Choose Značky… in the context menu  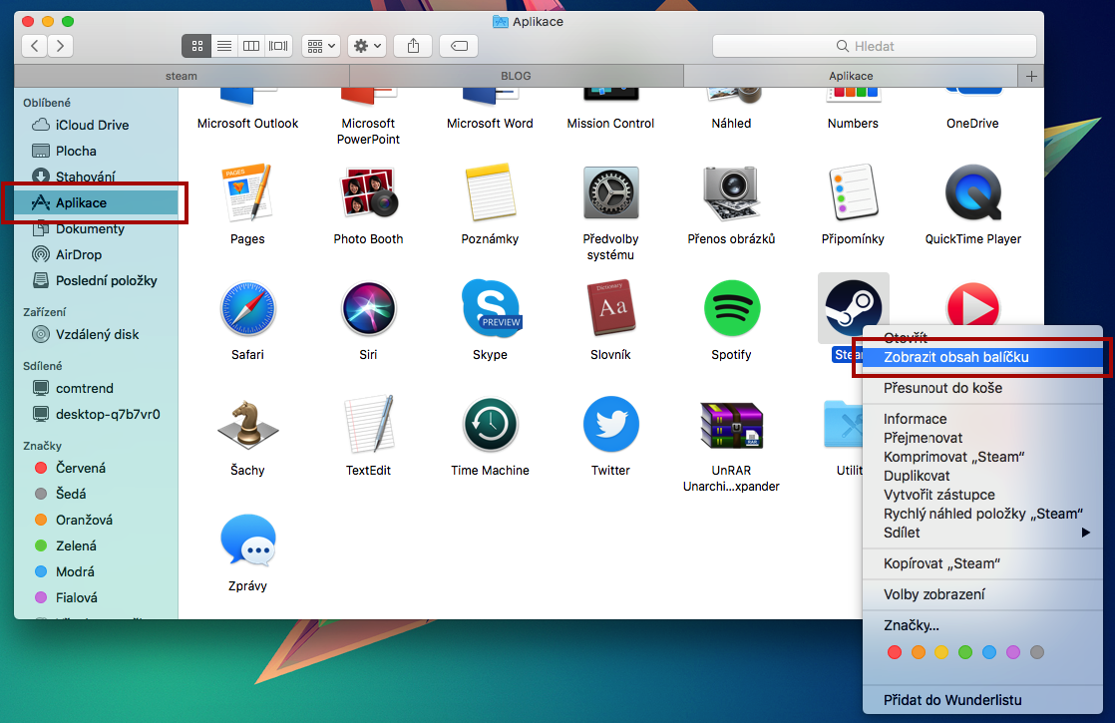coord(982,625)
